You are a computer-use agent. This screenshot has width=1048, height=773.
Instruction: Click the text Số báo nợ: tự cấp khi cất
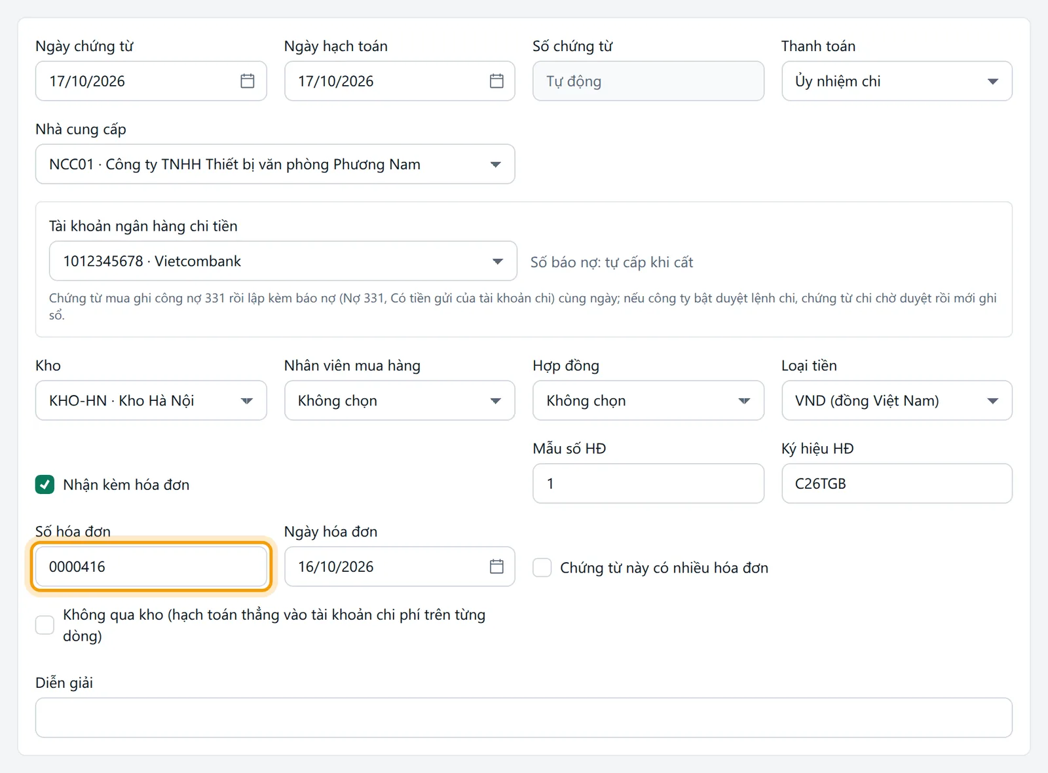612,262
